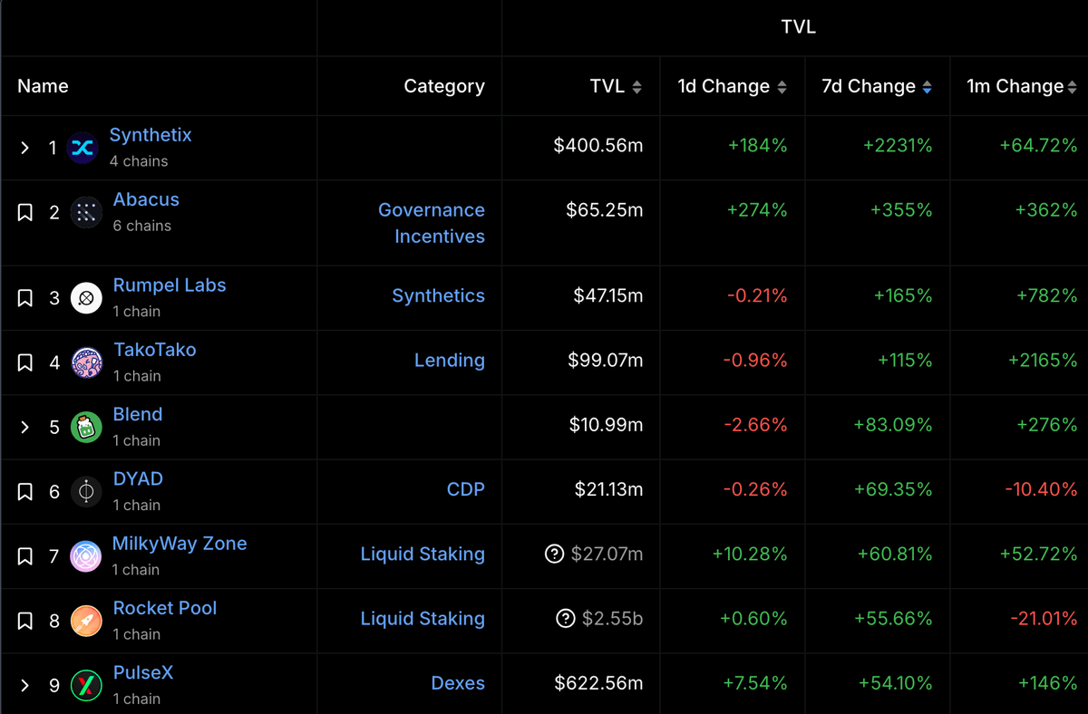Click the Blend protocol logo icon
The height and width of the screenshot is (714, 1088).
point(86,427)
